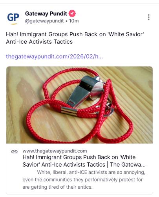
Task: Click the description starting 'White, liberal, anti-ICE'
Action: tap(84, 180)
